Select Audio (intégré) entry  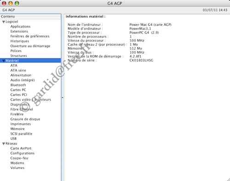coord(23,80)
